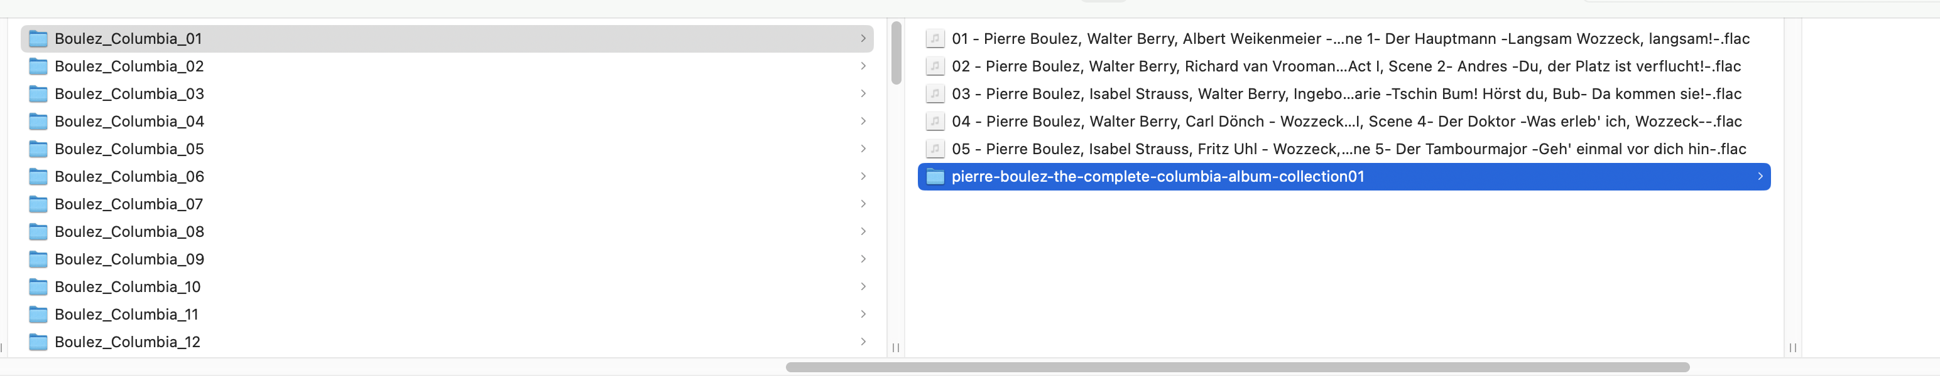Viewport: 1940px width, 376px height.
Task: Select track 02 Andres flac file
Action: [1345, 66]
